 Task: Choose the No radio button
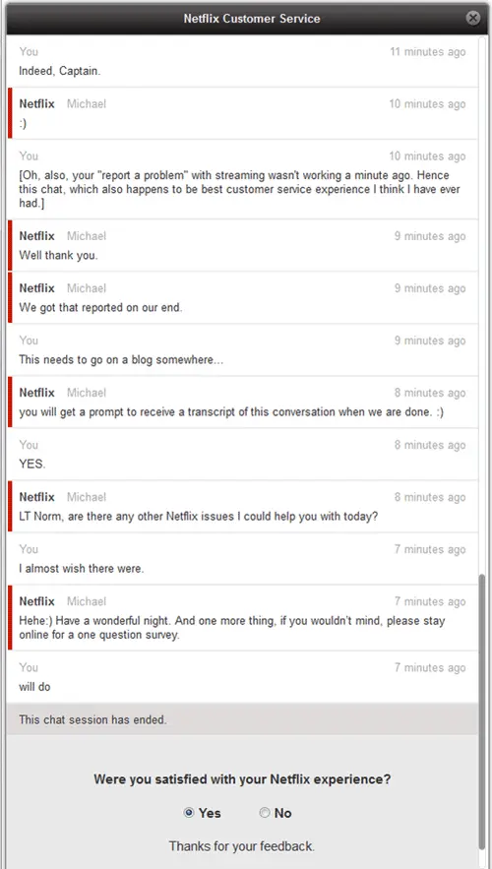pos(265,813)
